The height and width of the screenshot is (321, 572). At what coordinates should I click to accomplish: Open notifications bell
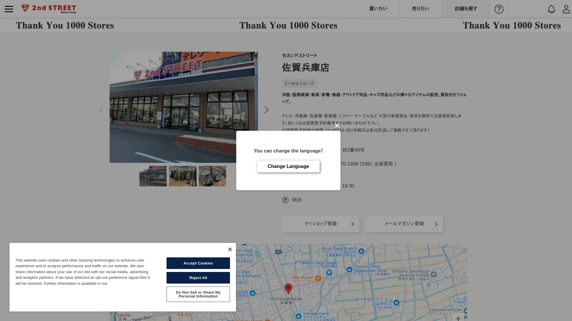(551, 9)
